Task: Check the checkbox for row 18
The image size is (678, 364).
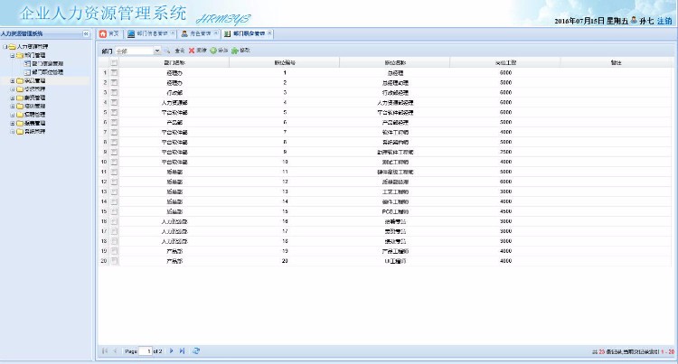Action: (114, 241)
